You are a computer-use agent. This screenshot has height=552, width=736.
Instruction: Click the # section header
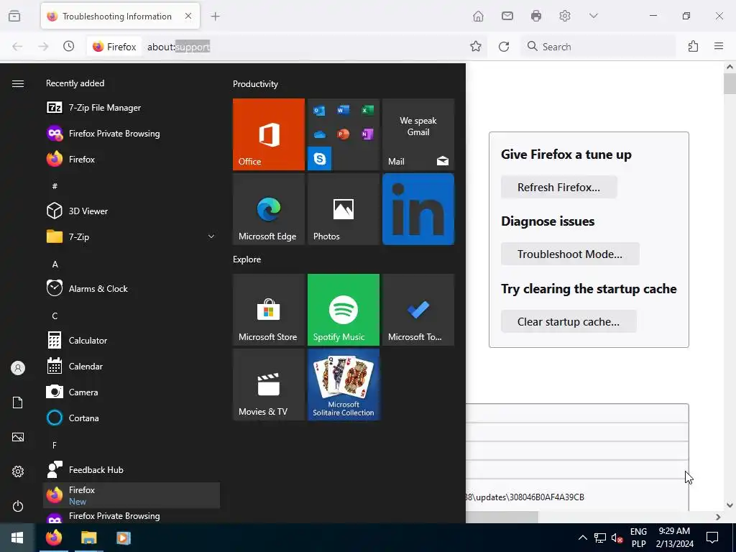[55, 186]
